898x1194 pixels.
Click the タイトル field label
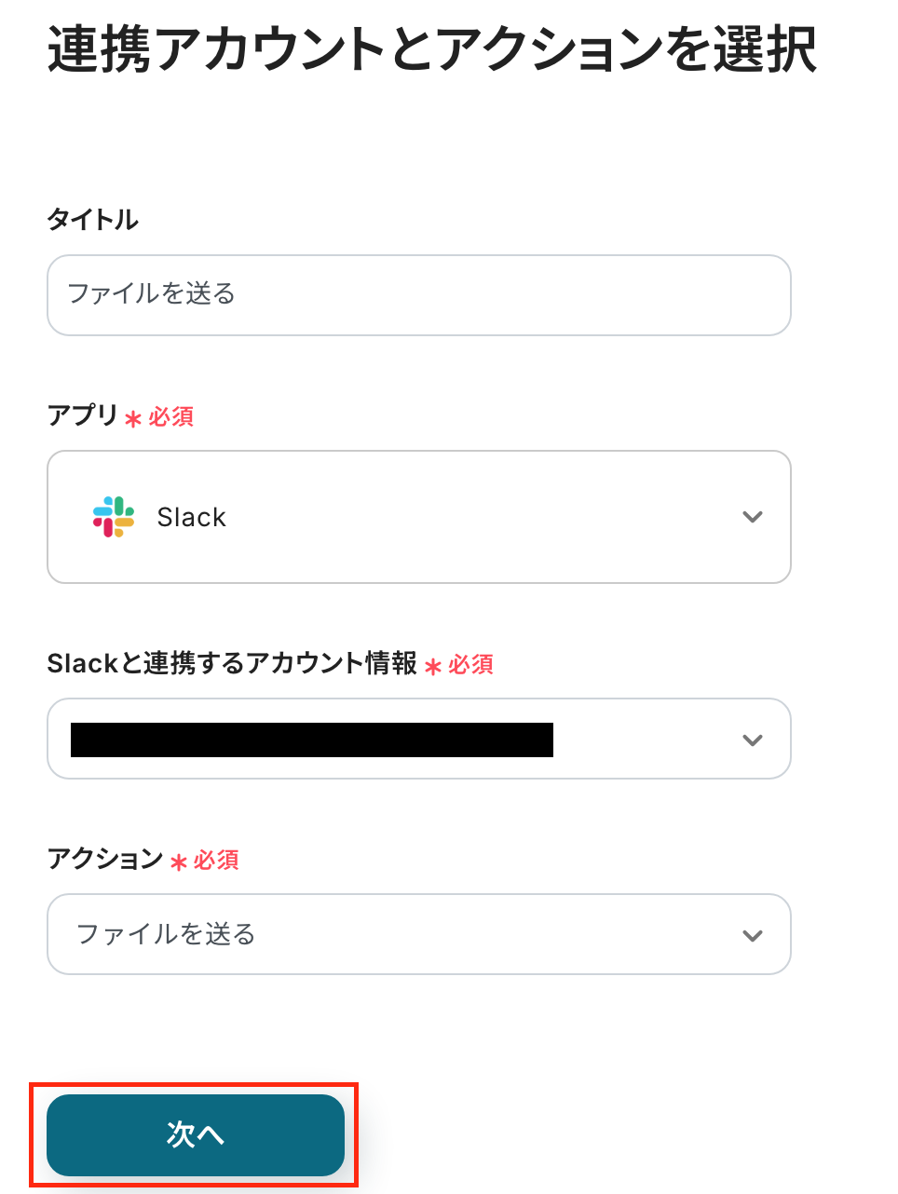[x=93, y=220]
